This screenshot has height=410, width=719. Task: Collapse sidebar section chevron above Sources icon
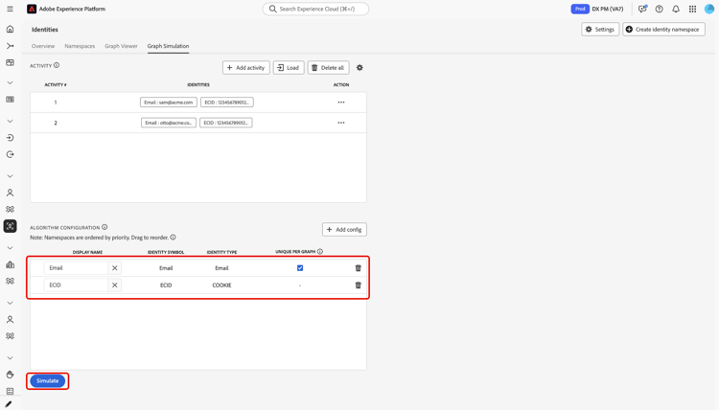(x=11, y=122)
